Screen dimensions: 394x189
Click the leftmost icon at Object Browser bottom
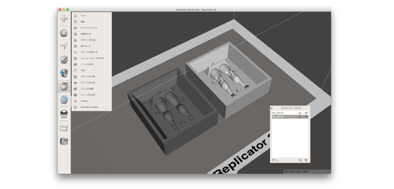click(x=273, y=160)
